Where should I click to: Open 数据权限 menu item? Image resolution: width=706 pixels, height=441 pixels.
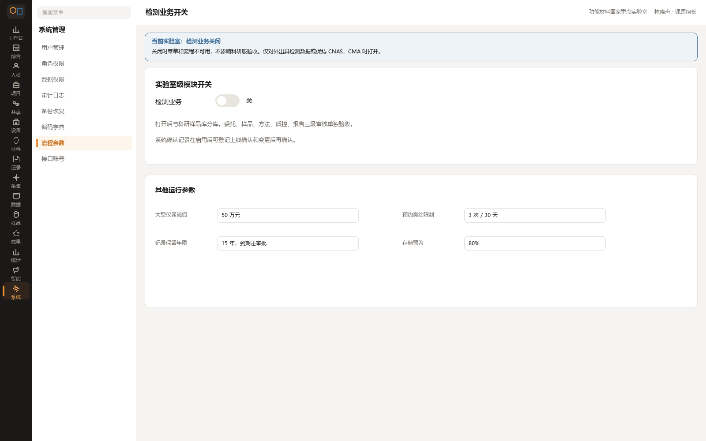[84, 79]
